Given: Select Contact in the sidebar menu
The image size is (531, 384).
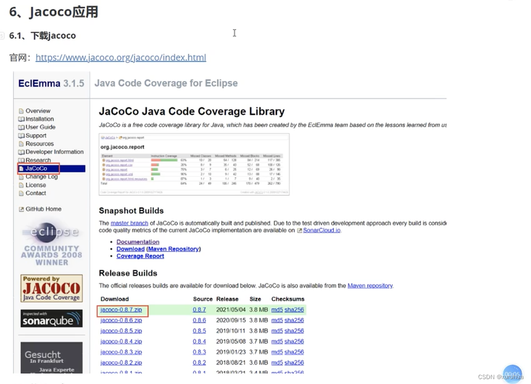Looking at the screenshot, I should 36,193.
